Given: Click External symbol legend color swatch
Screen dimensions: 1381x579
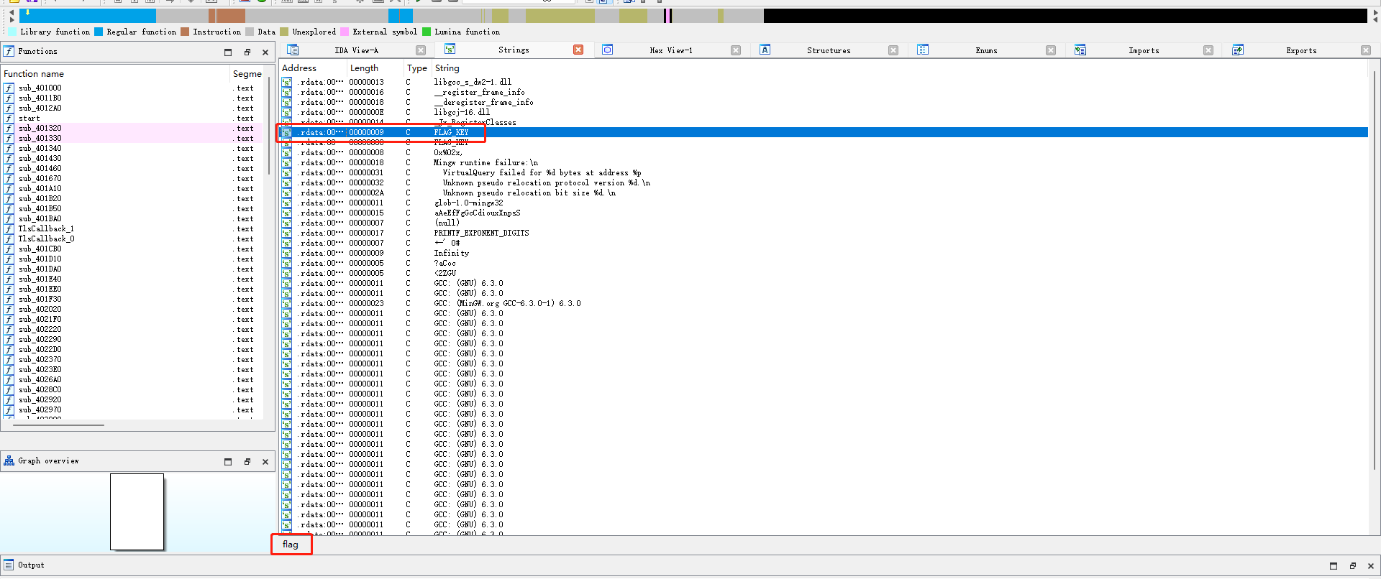Looking at the screenshot, I should pos(345,32).
